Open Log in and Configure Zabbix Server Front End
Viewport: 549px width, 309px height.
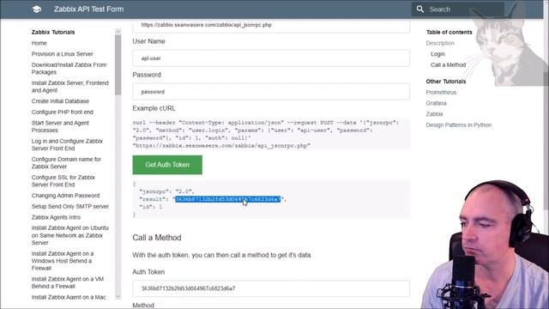[67, 145]
